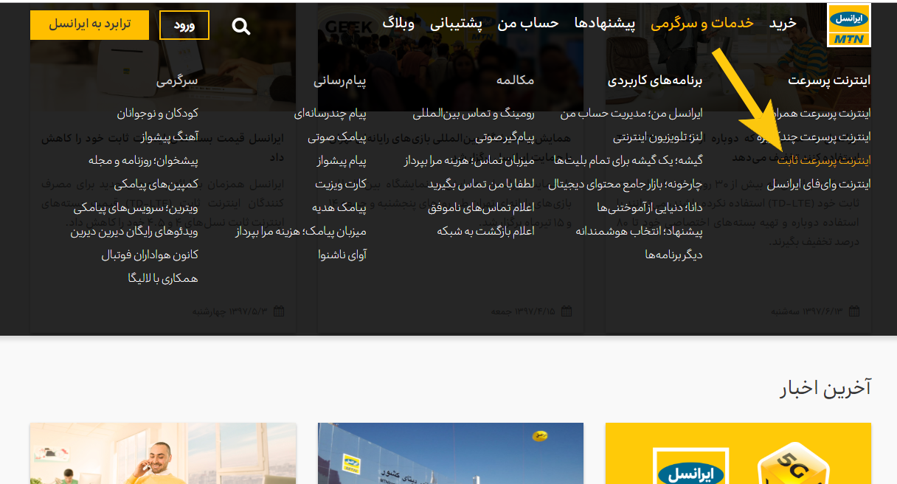The image size is (897, 484).
Task: Open the خرید menu
Action: (783, 24)
